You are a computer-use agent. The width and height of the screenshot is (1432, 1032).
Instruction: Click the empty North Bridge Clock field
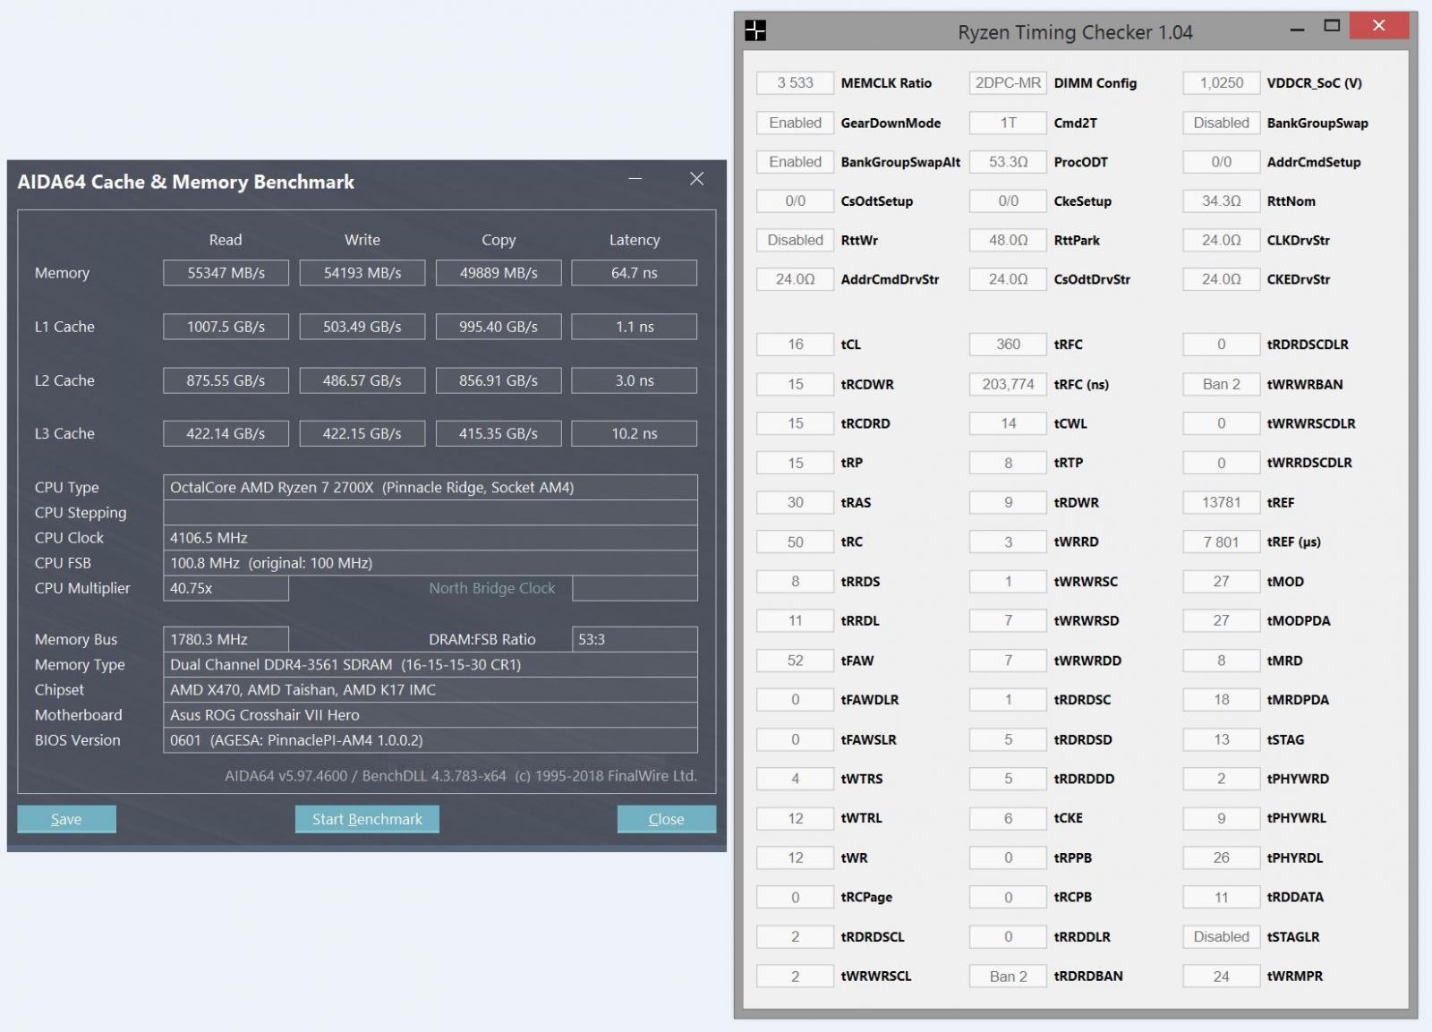pyautogui.click(x=635, y=588)
